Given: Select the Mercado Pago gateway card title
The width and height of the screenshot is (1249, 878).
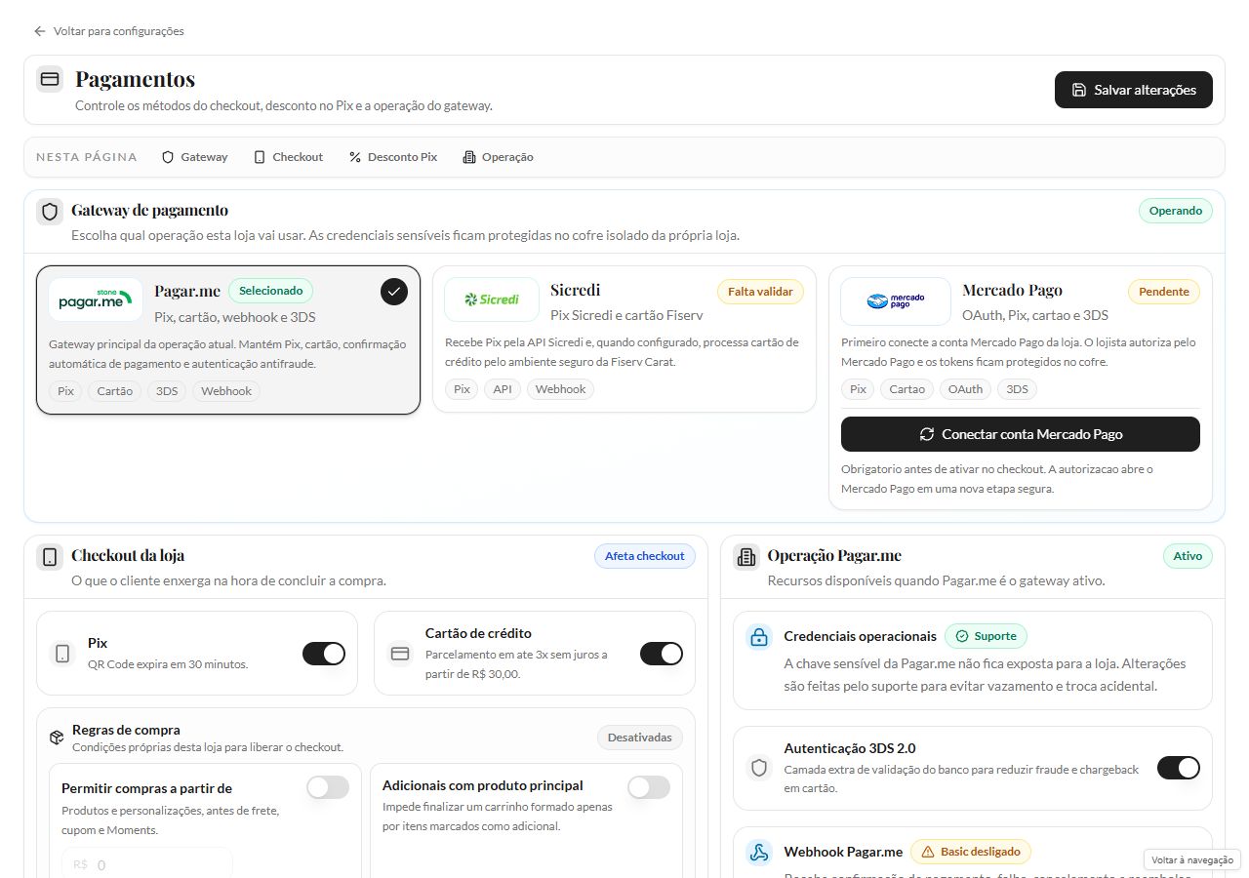Looking at the screenshot, I should point(1012,290).
